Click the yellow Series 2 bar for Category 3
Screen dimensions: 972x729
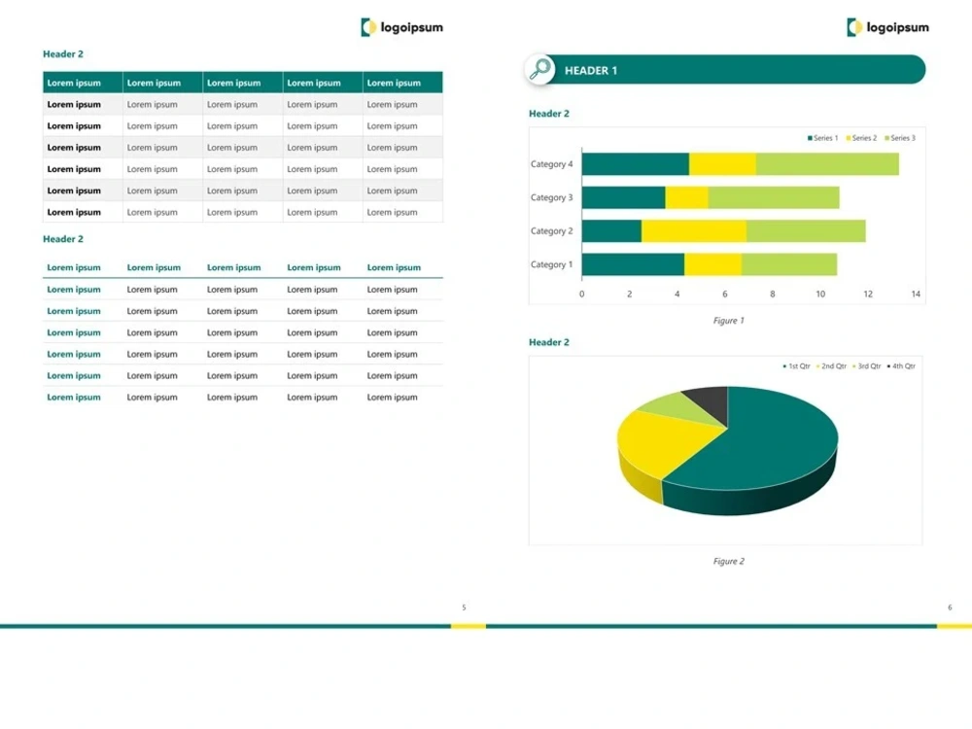pos(687,197)
